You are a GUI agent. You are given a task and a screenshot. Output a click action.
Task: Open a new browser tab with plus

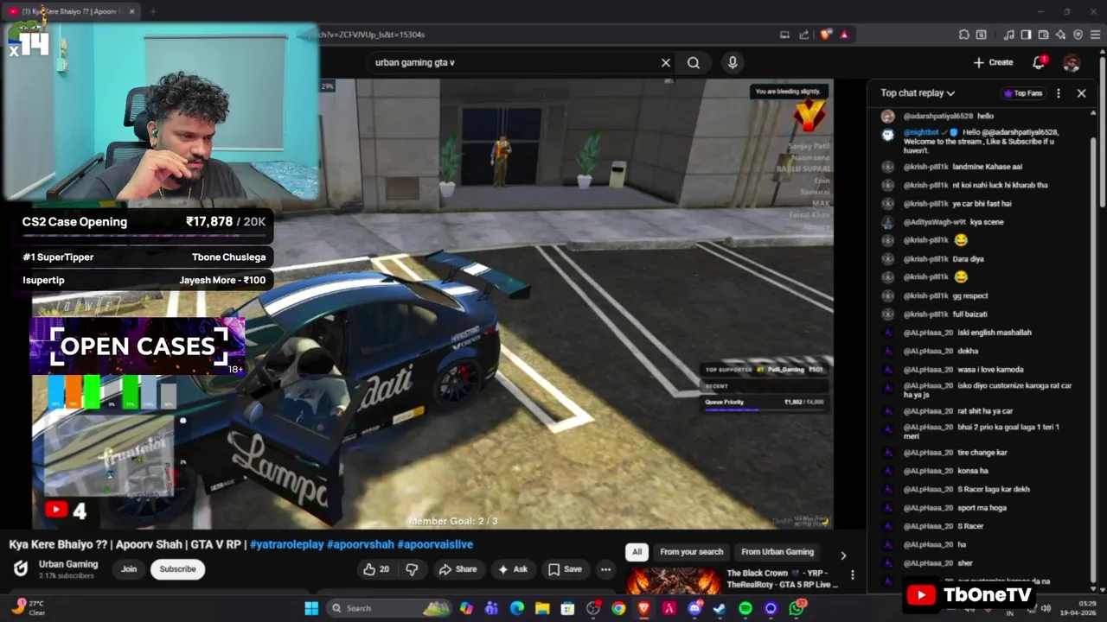pyautogui.click(x=153, y=11)
